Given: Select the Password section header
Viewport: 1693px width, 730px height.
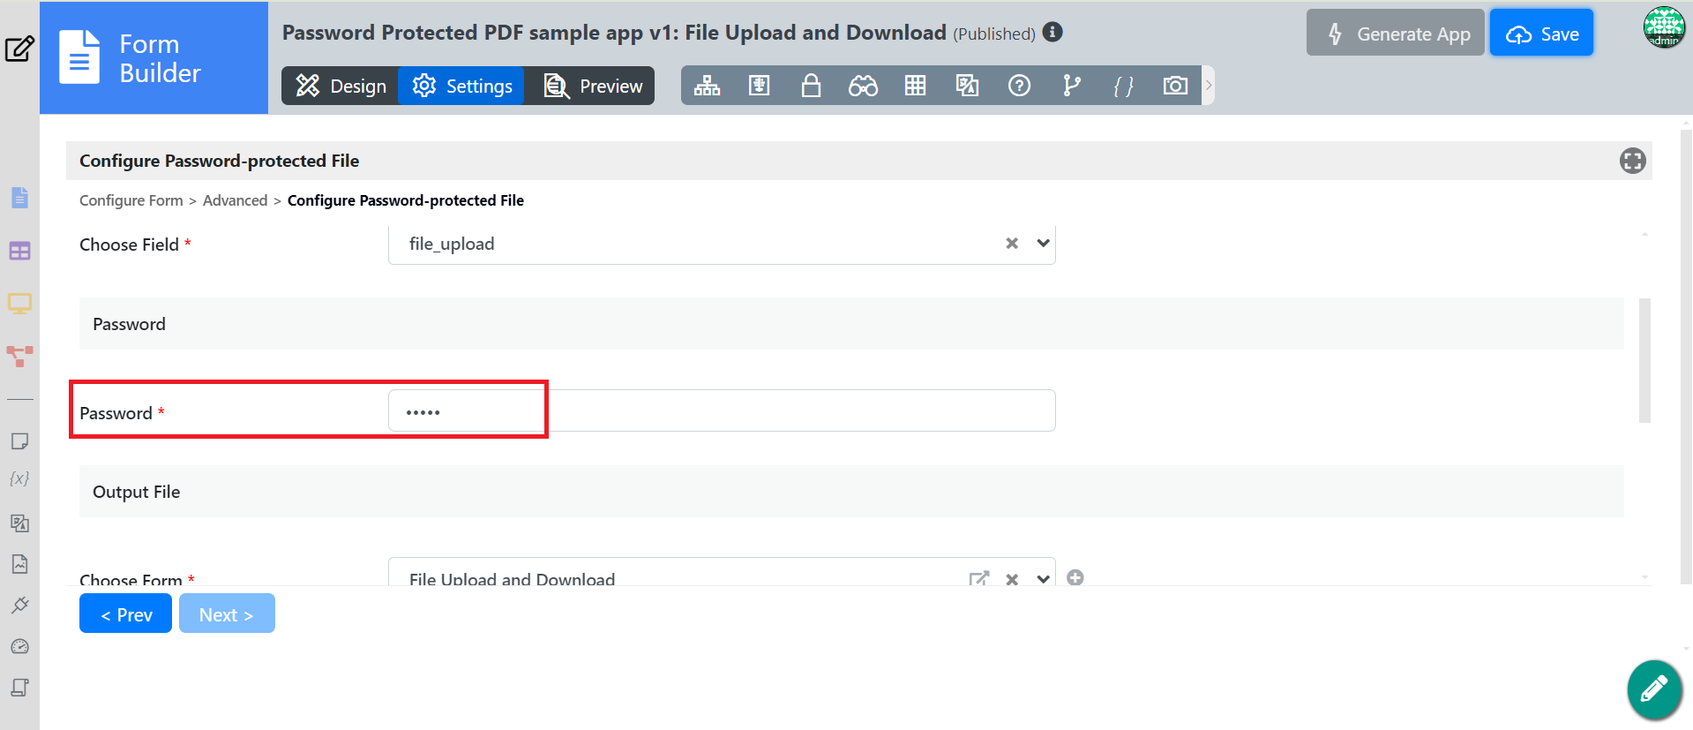Looking at the screenshot, I should [851, 323].
